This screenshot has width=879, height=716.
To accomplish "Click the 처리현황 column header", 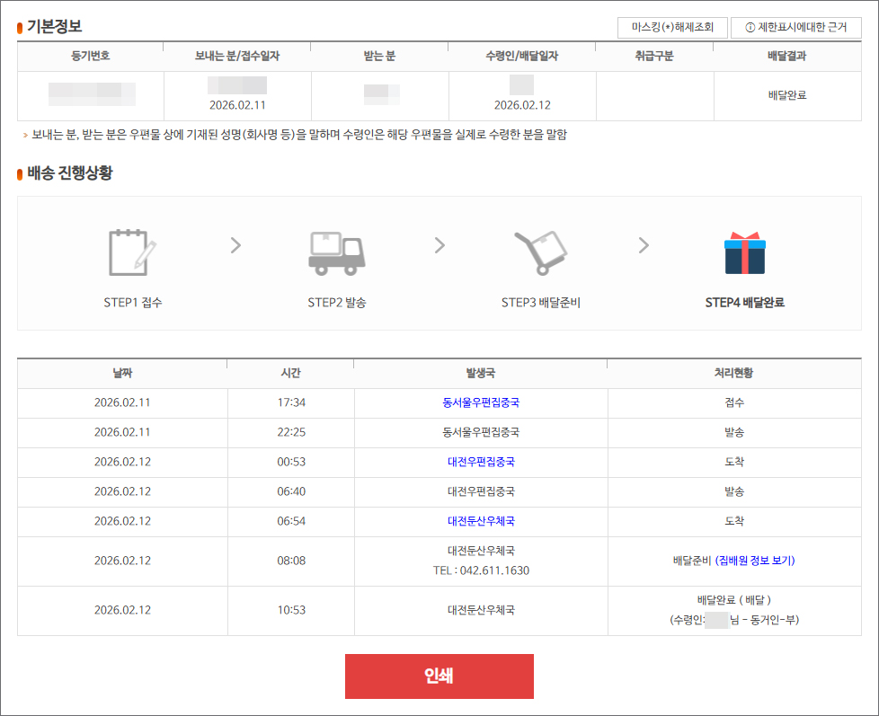I will tap(733, 373).
